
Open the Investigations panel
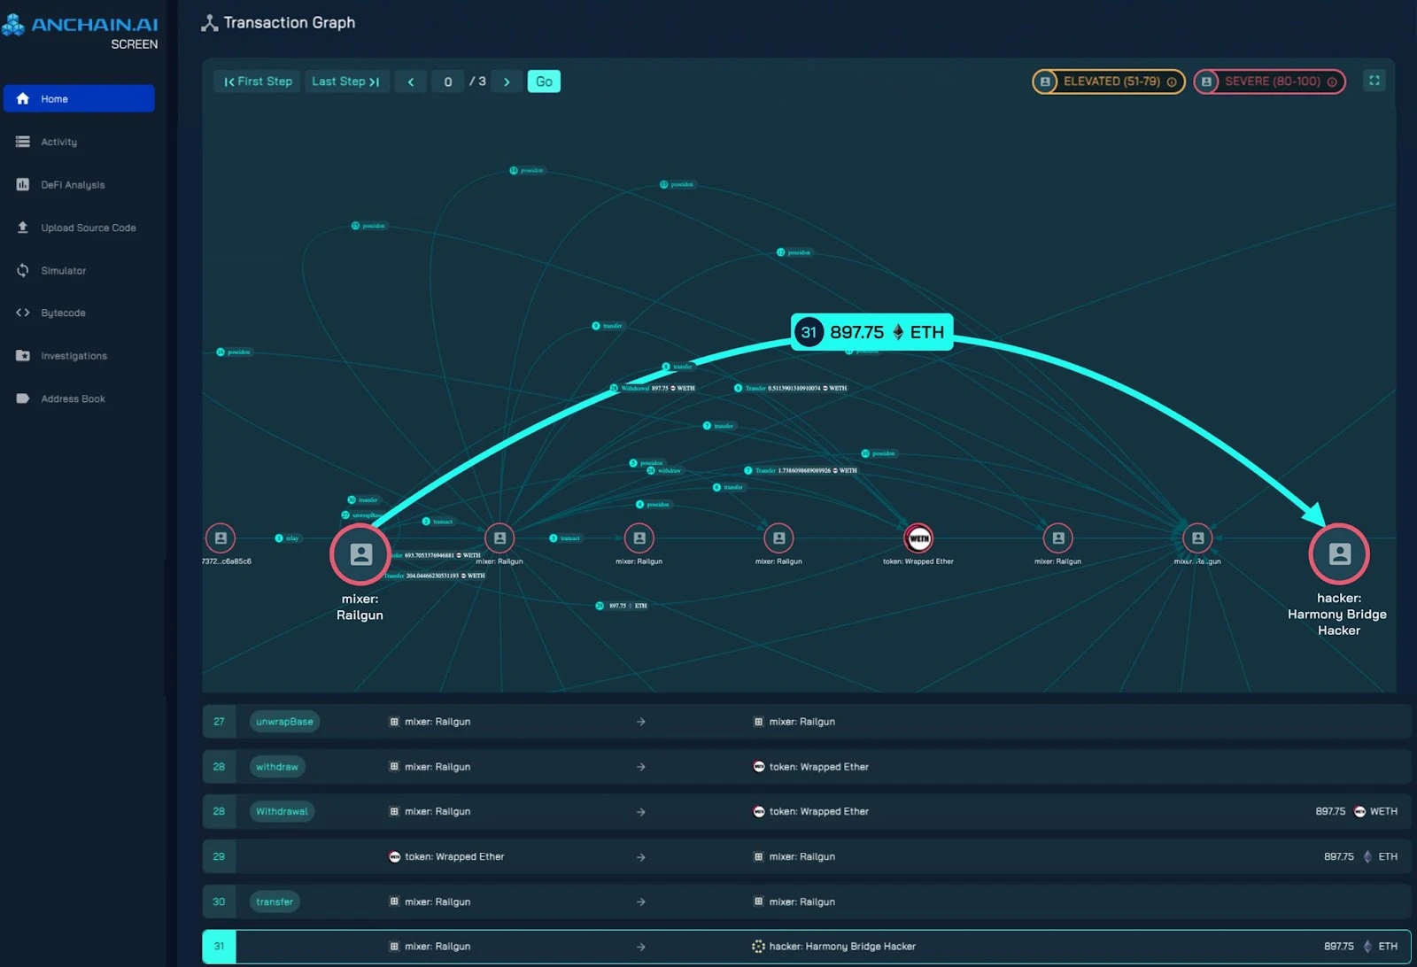point(74,355)
